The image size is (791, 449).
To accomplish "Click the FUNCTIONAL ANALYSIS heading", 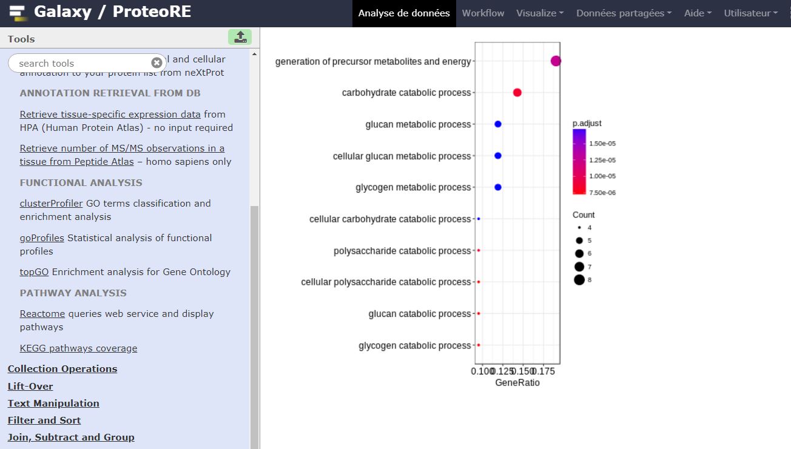I will pyautogui.click(x=81, y=182).
